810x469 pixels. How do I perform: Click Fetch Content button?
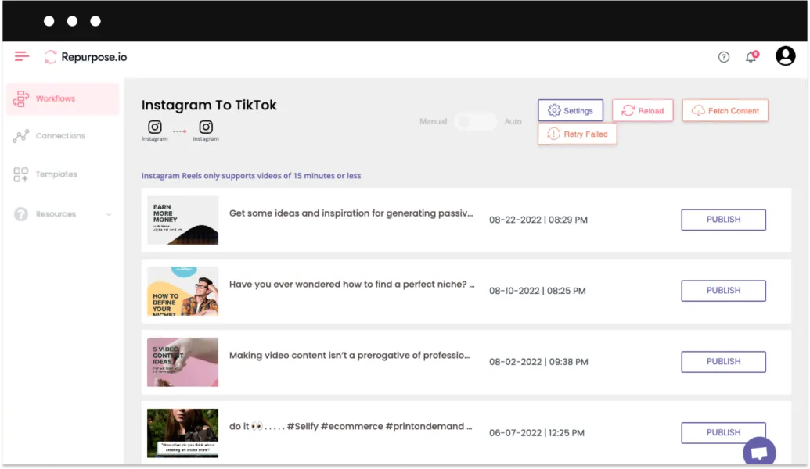coord(725,110)
